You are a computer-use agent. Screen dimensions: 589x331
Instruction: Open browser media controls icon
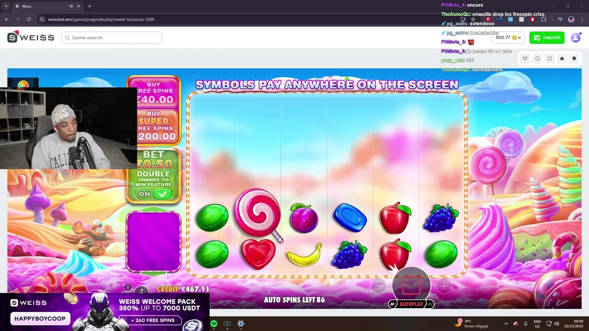click(x=560, y=19)
